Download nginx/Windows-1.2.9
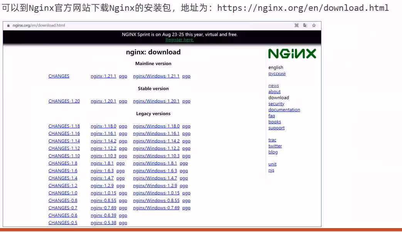The height and width of the screenshot is (232, 402). click(x=155, y=185)
